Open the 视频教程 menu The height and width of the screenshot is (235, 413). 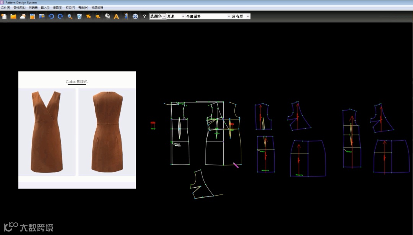[x=97, y=8]
